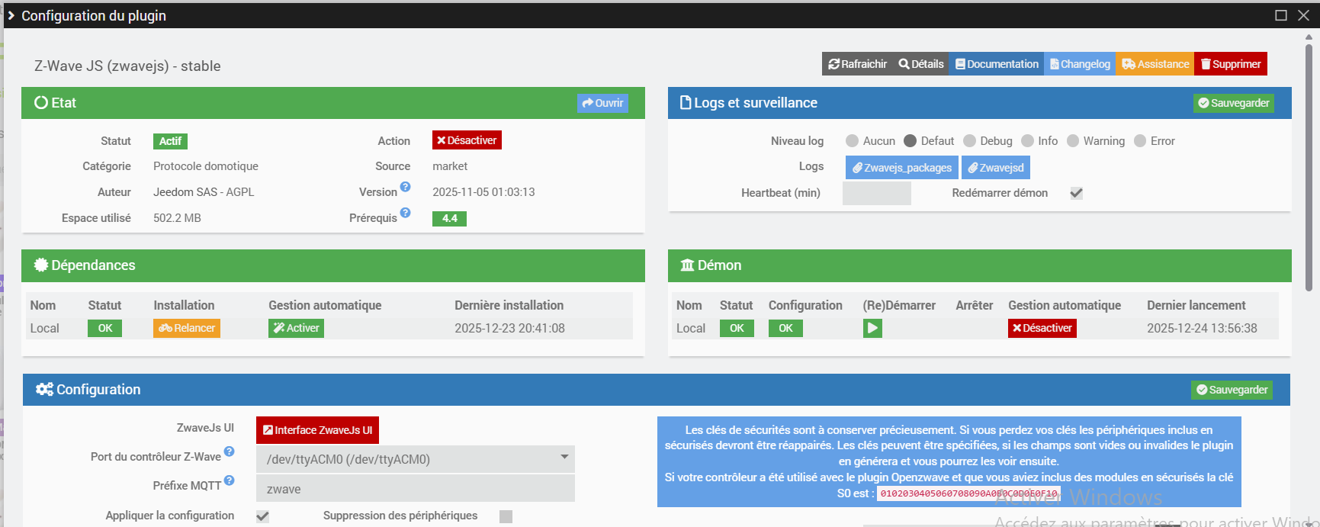
Task: Click Désactiver in the Etat Action row
Action: (x=467, y=140)
